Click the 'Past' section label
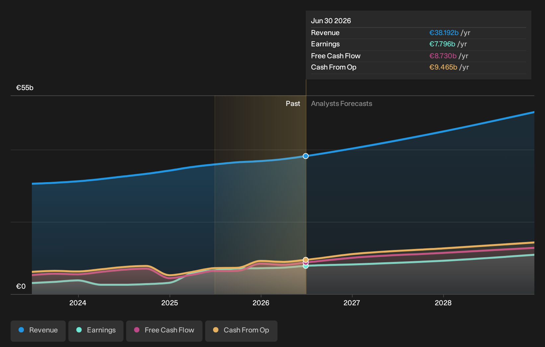 pos(293,104)
